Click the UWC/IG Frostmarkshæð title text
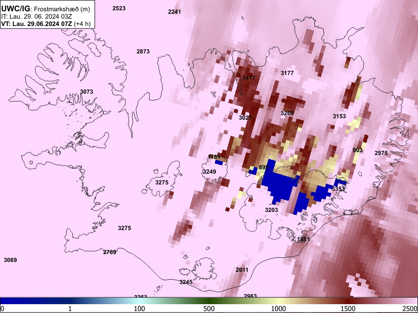This screenshot has height=313, width=418. 46,9
